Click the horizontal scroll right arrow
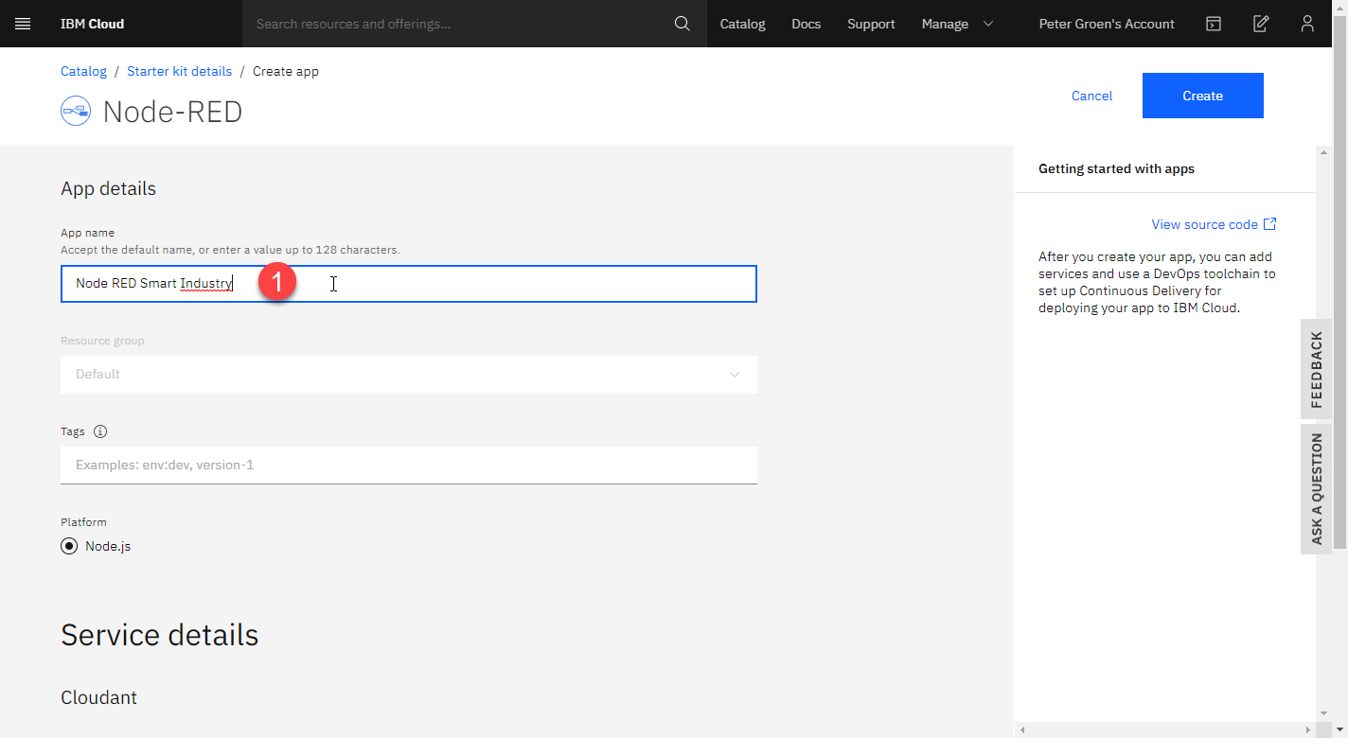1348x738 pixels. click(1310, 729)
